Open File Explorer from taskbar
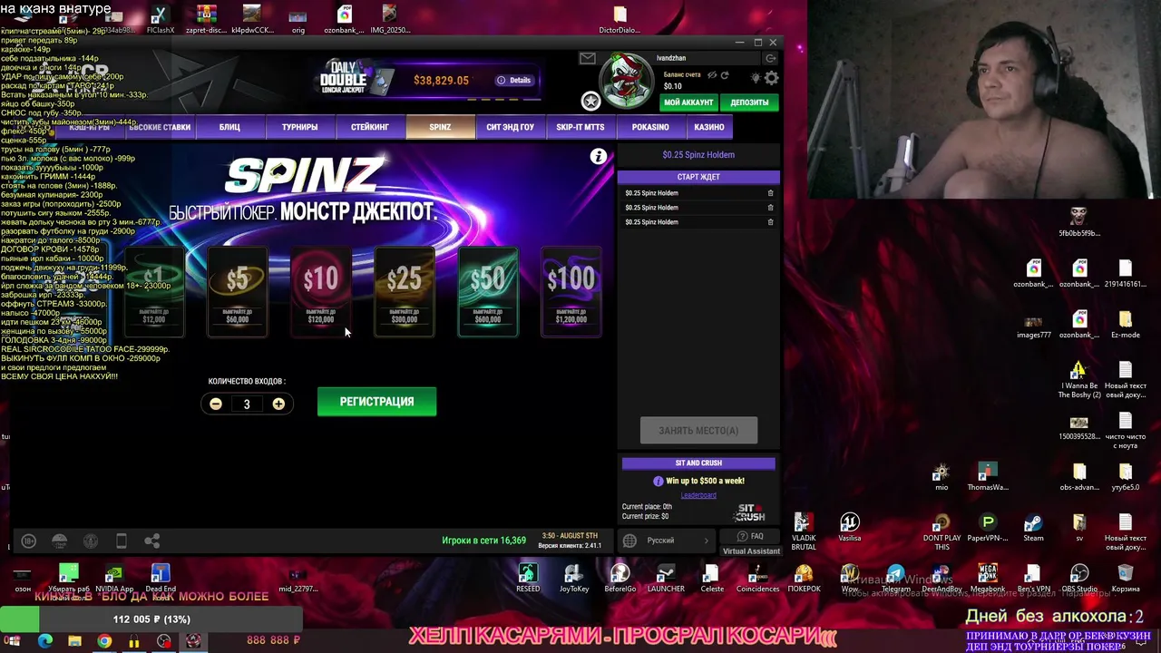Image resolution: width=1161 pixels, height=653 pixels. (x=74, y=642)
